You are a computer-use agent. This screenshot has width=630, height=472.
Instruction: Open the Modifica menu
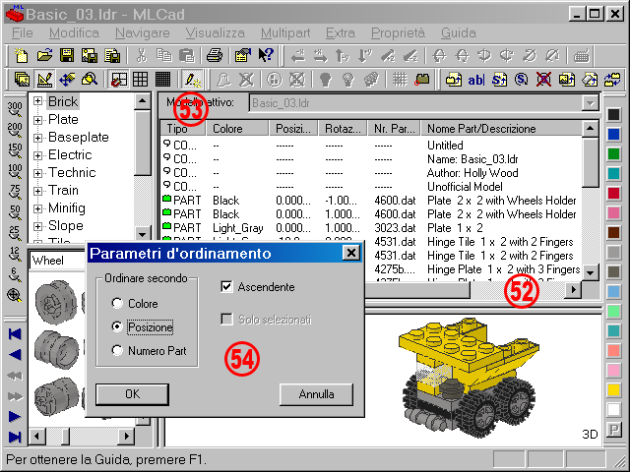74,32
